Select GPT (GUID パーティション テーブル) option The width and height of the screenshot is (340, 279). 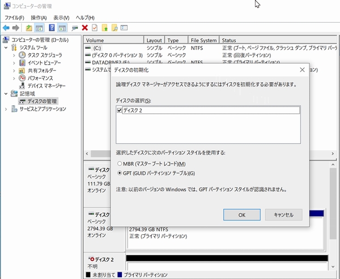point(120,173)
